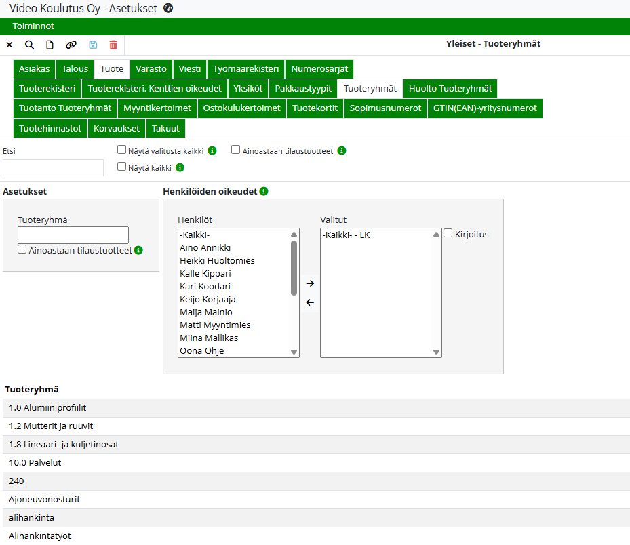Click the chain link toolbar icon

pos(71,45)
